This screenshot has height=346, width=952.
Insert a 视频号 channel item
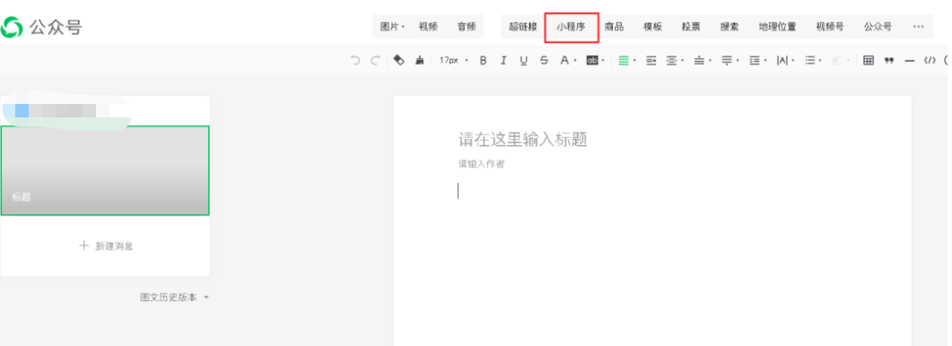coord(830,27)
